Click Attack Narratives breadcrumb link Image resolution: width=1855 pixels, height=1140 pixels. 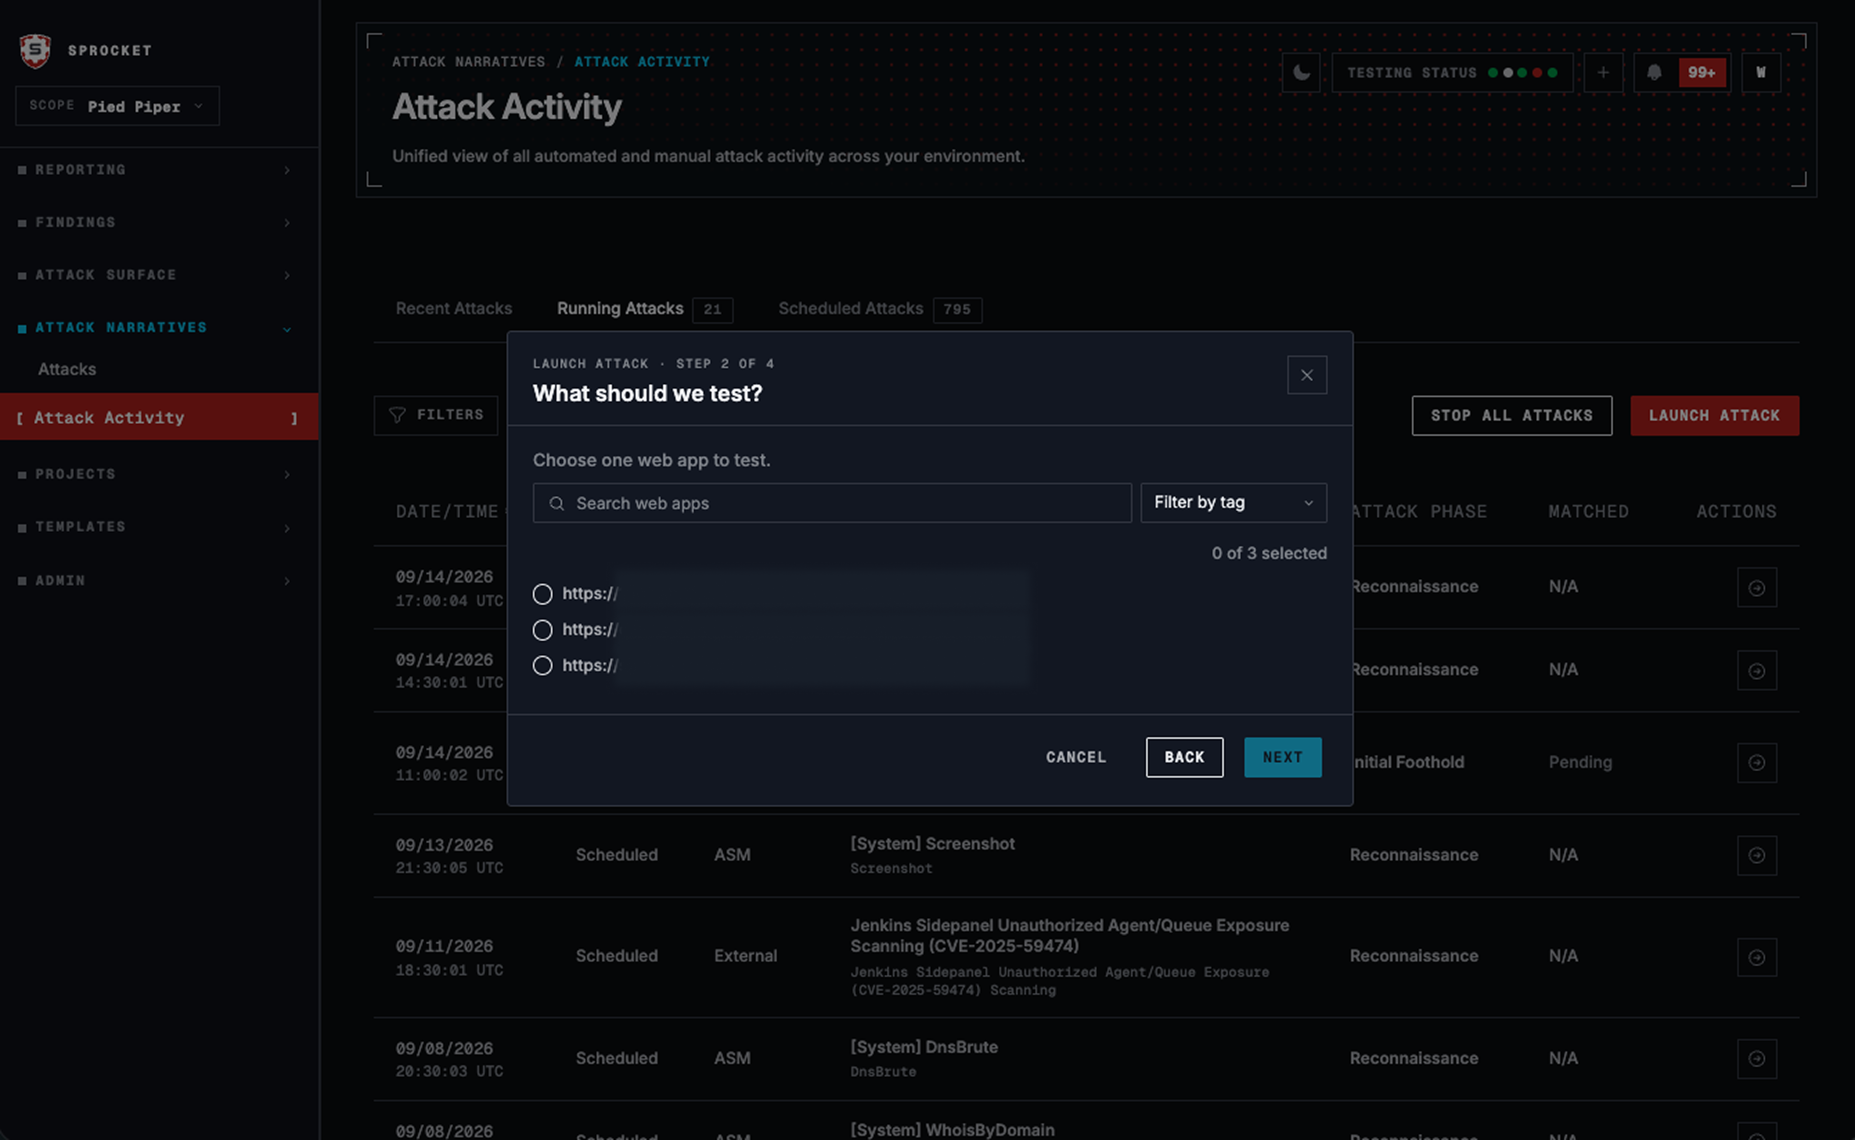click(469, 62)
